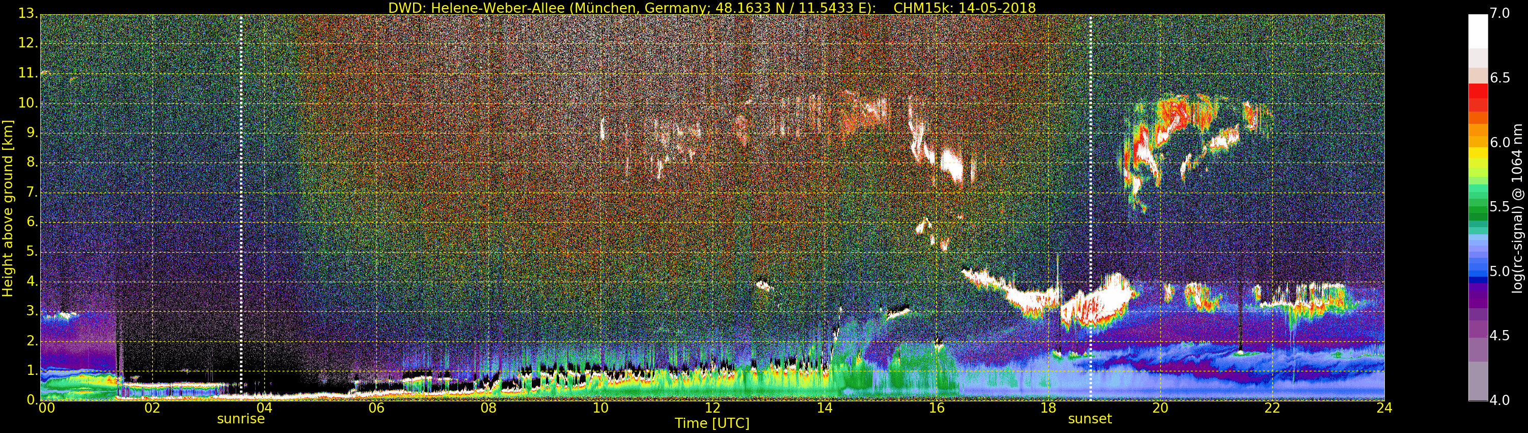The width and height of the screenshot is (1528, 433).
Task: Click the sunrise label below the time axis
Action: tap(240, 419)
